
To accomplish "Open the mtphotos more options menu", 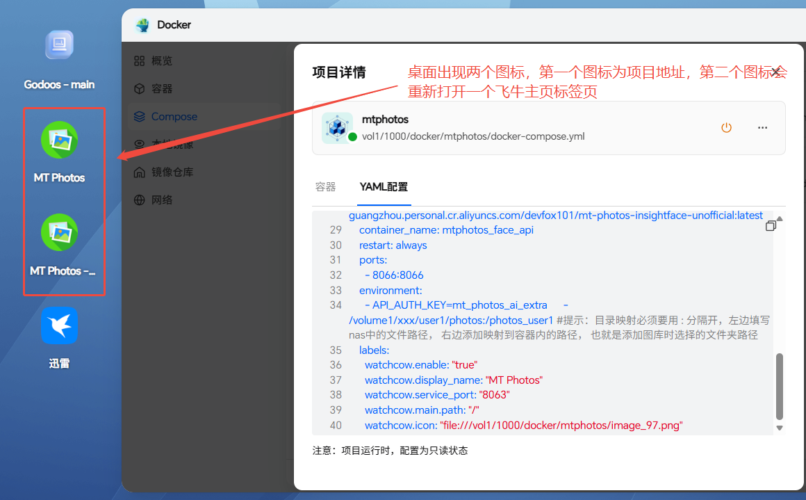I will [x=762, y=127].
